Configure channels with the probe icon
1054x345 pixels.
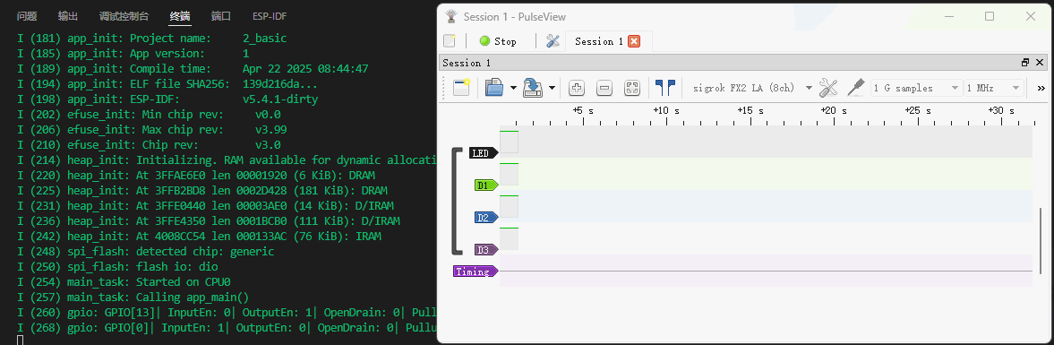[x=855, y=88]
